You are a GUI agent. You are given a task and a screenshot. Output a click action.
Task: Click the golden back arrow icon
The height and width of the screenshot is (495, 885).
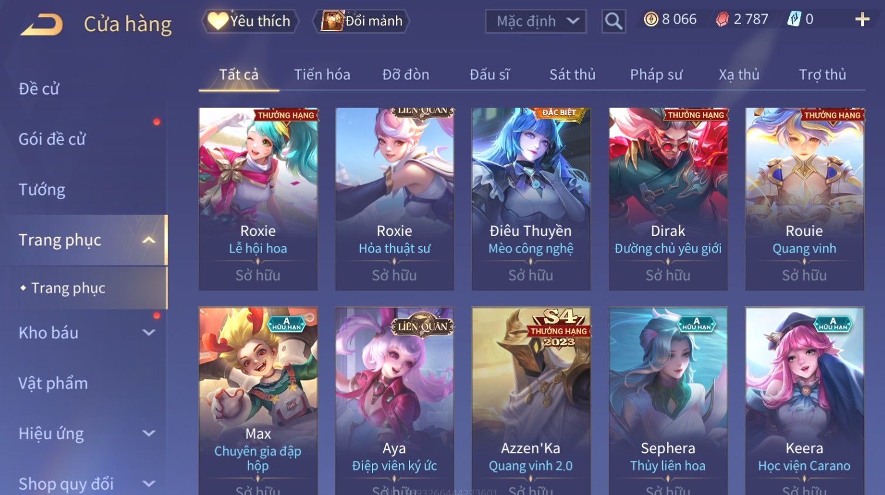[41, 25]
